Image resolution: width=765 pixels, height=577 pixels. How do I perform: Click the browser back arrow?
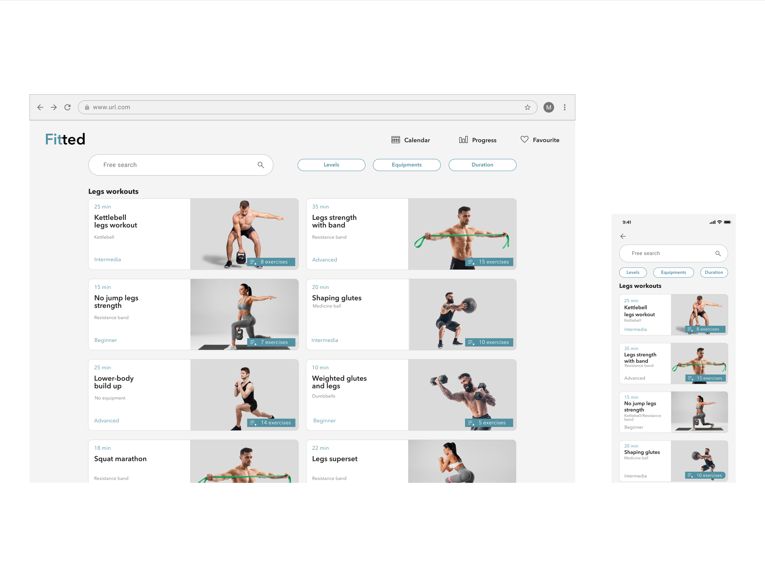[40, 107]
